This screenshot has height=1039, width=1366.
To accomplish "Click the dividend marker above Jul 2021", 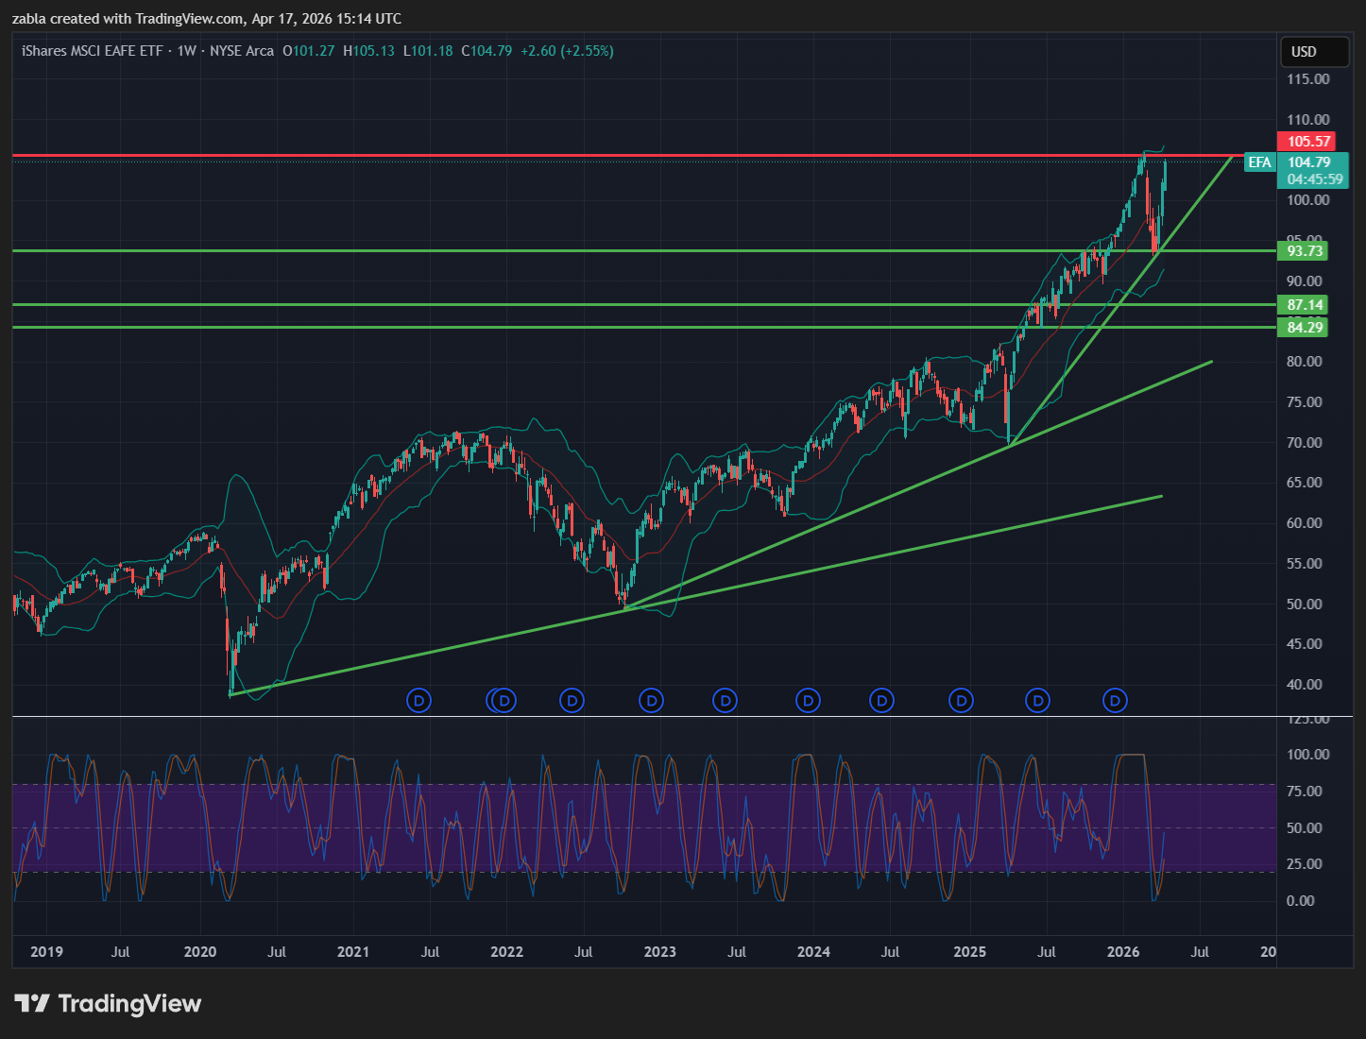I will tap(418, 701).
